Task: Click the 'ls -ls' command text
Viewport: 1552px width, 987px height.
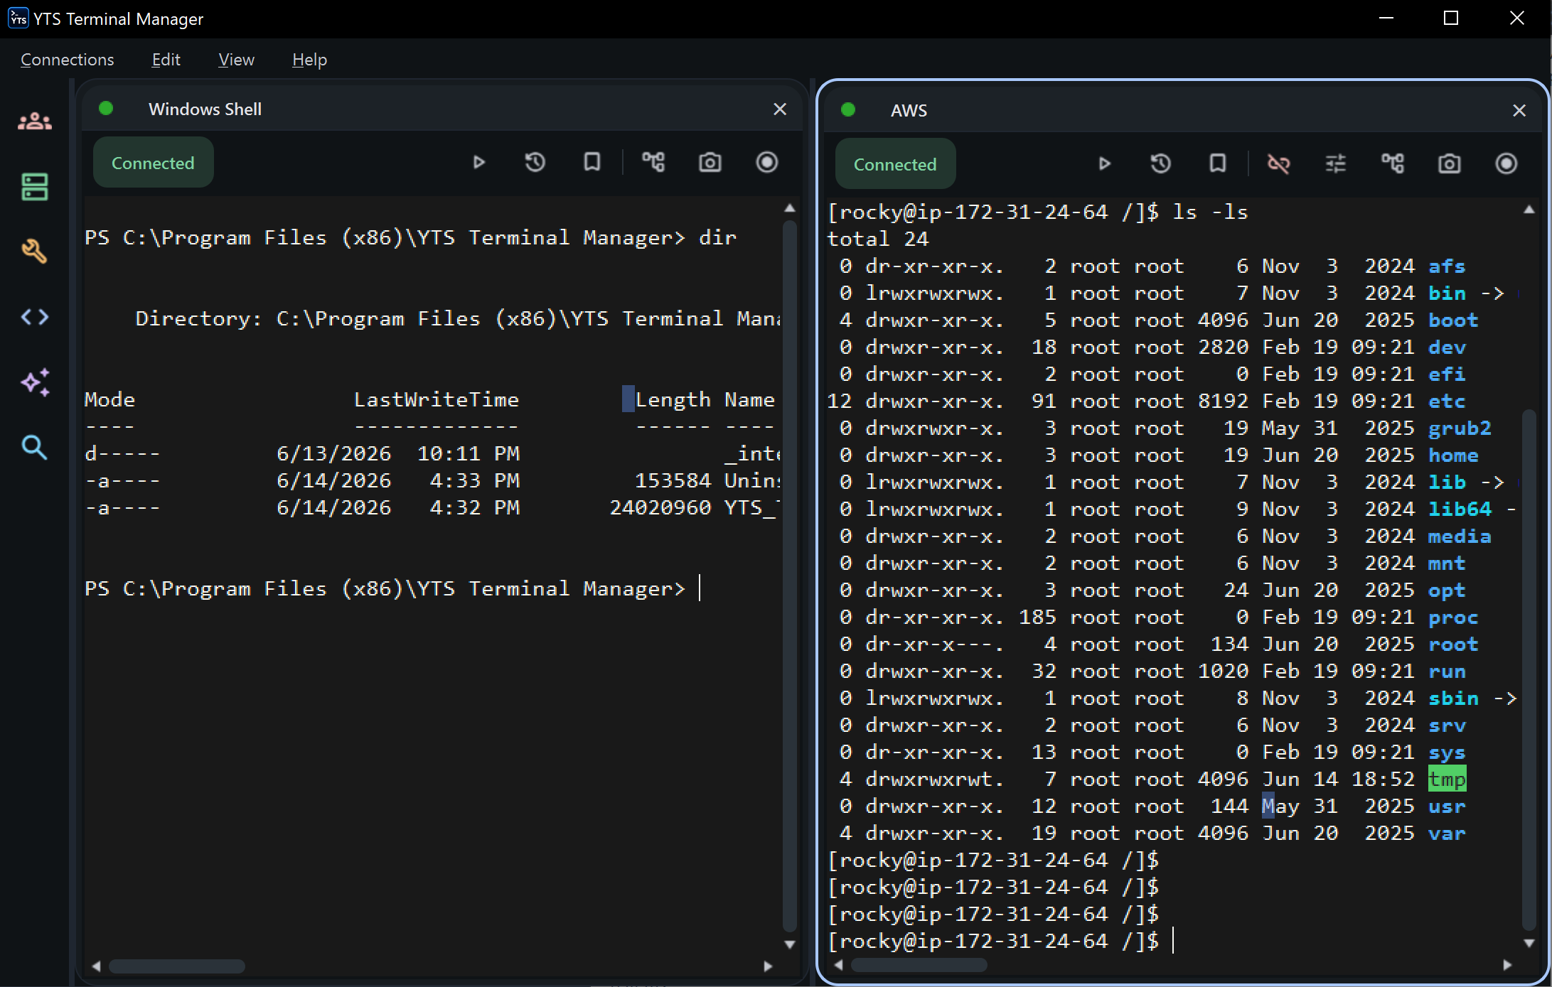Action: pyautogui.click(x=1209, y=212)
